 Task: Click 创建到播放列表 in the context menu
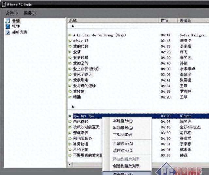(126, 166)
